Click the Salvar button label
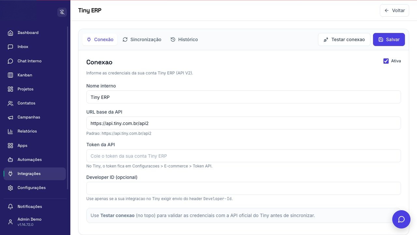 393,39
